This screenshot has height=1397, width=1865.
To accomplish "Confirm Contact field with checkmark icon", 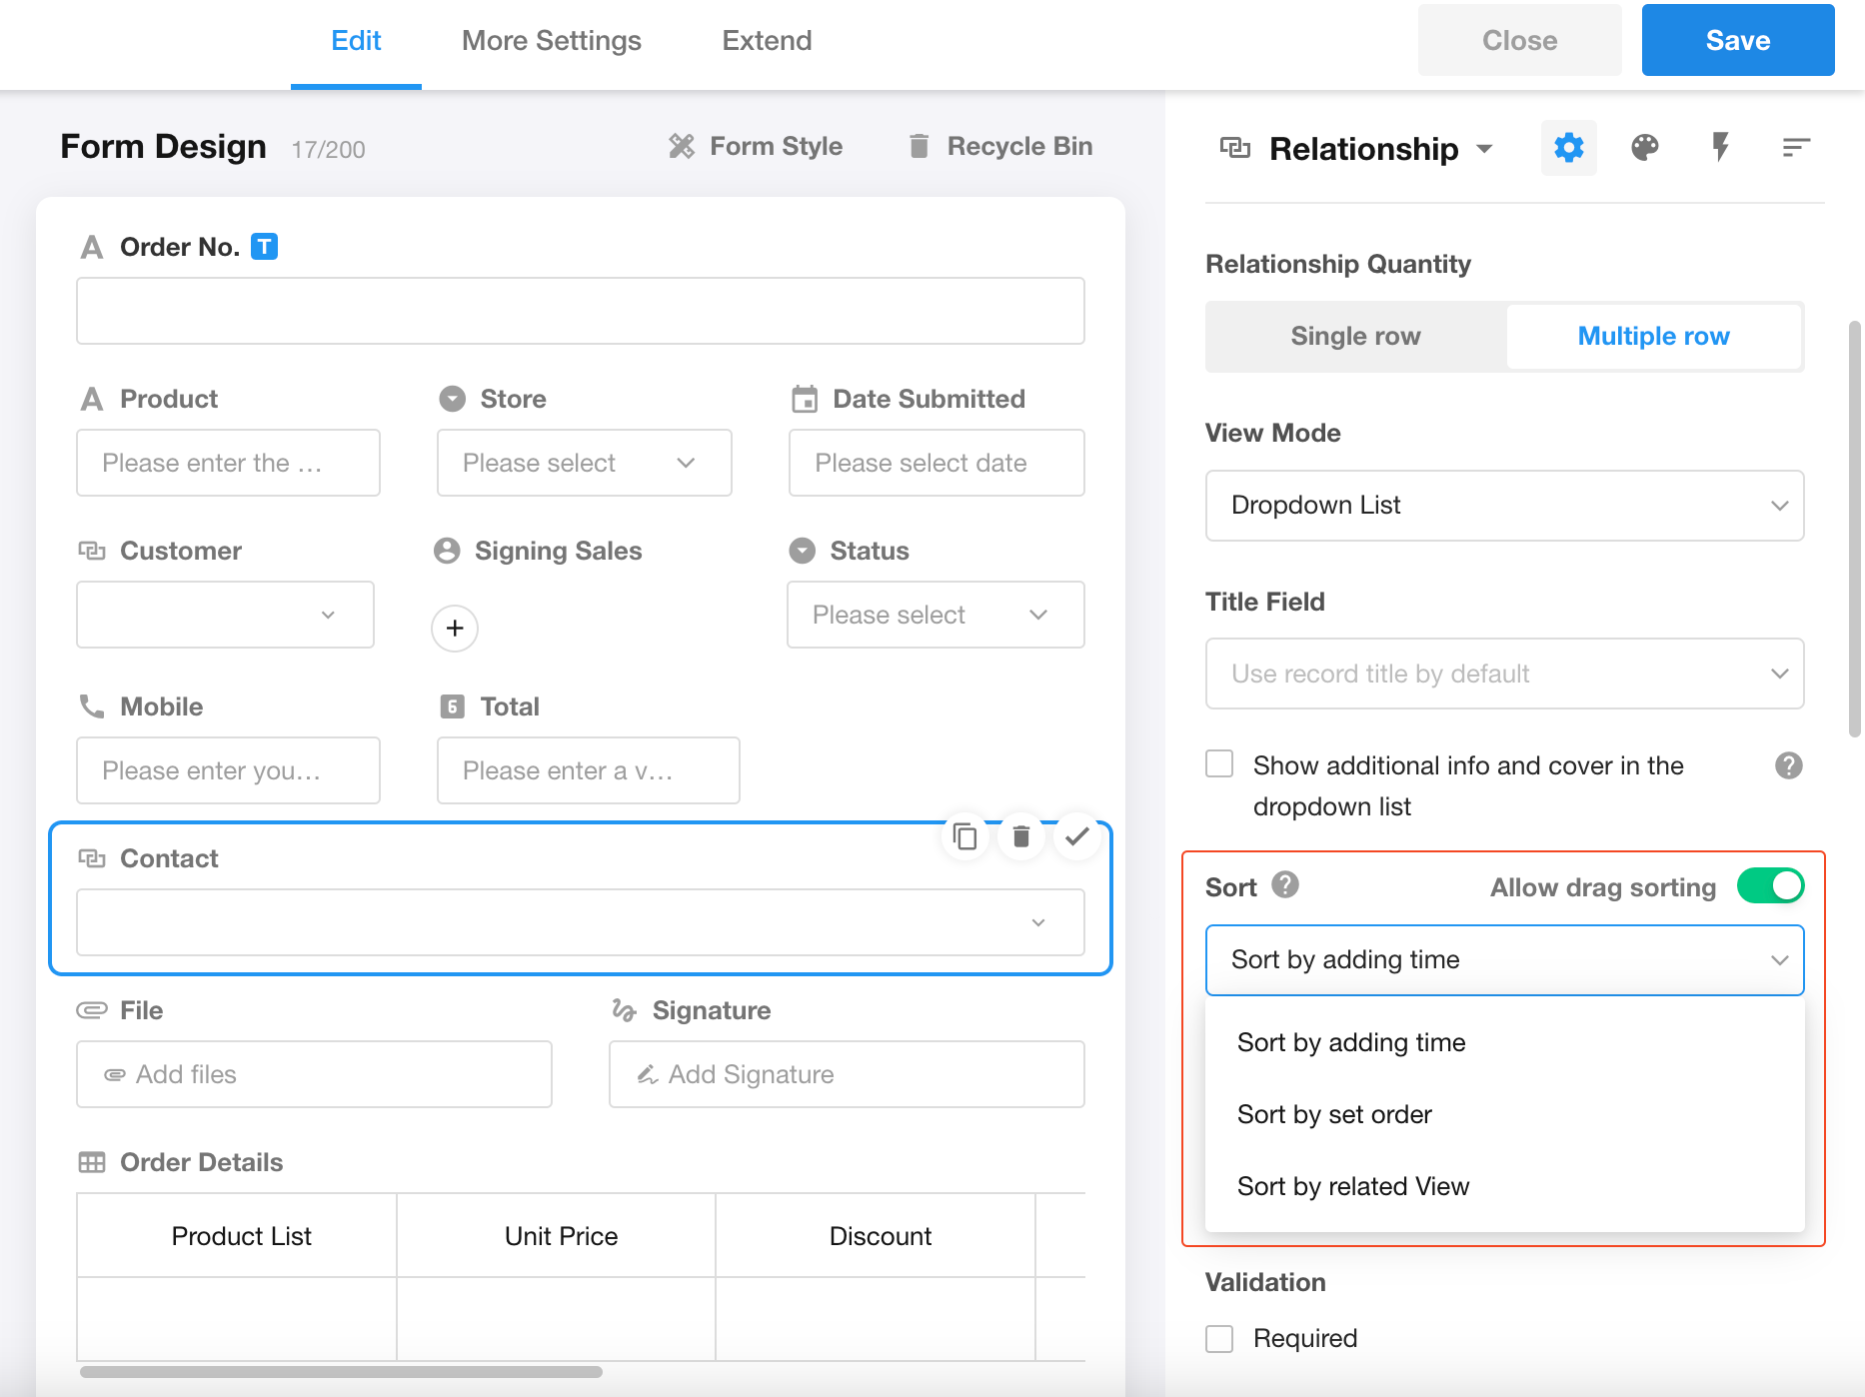I will [x=1076, y=836].
